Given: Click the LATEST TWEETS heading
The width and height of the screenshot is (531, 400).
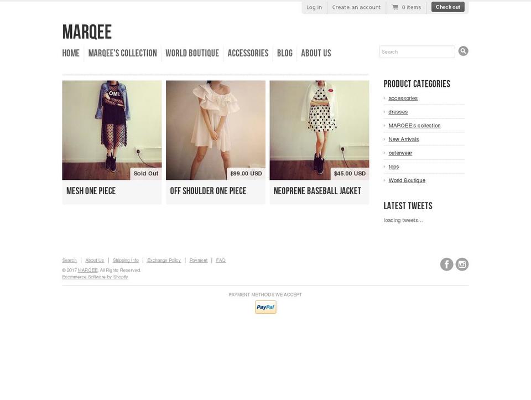Looking at the screenshot, I should point(408,206).
